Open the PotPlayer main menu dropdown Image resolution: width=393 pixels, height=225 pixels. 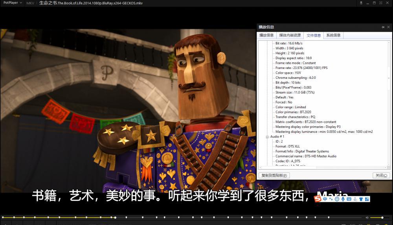(13, 3)
